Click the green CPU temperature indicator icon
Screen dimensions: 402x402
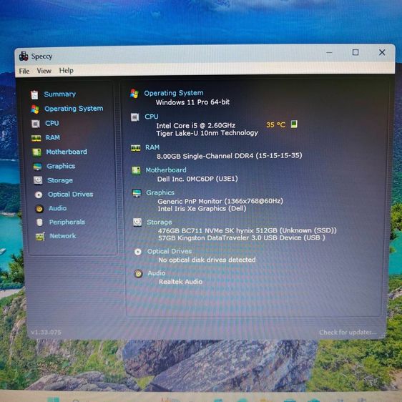294,124
